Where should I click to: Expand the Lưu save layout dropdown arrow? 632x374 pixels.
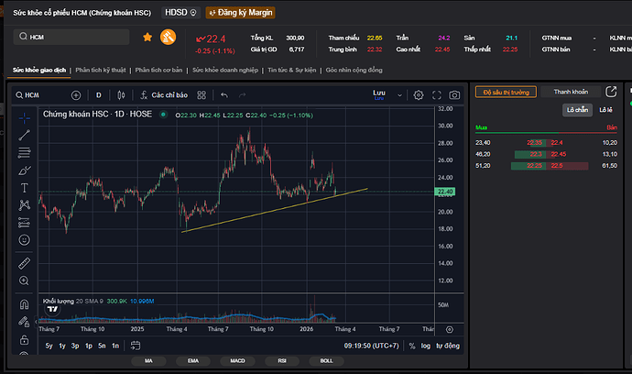398,95
